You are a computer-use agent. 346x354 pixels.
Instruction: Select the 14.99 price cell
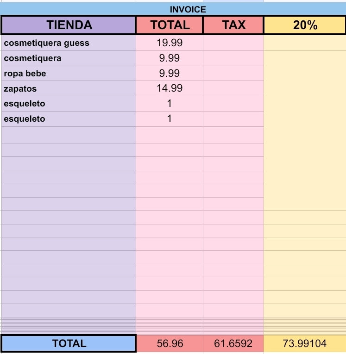(170, 88)
